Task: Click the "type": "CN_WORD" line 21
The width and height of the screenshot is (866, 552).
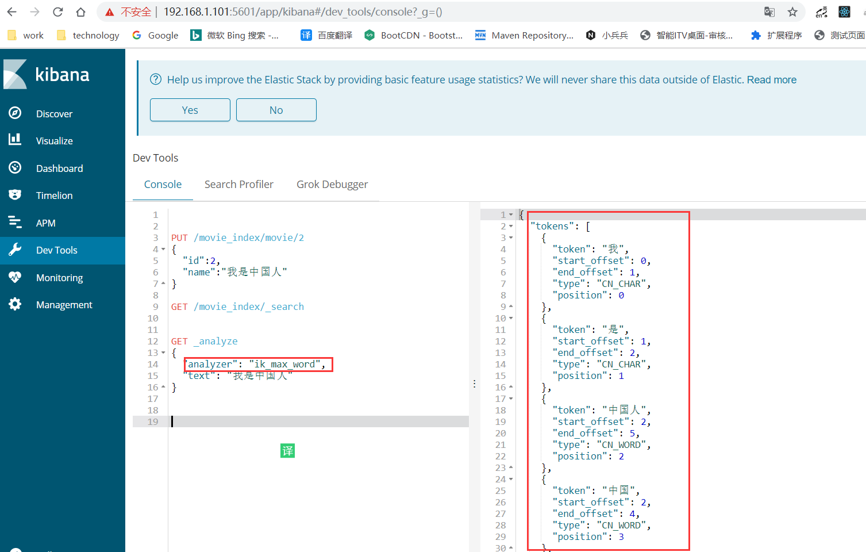Action: [x=602, y=444]
